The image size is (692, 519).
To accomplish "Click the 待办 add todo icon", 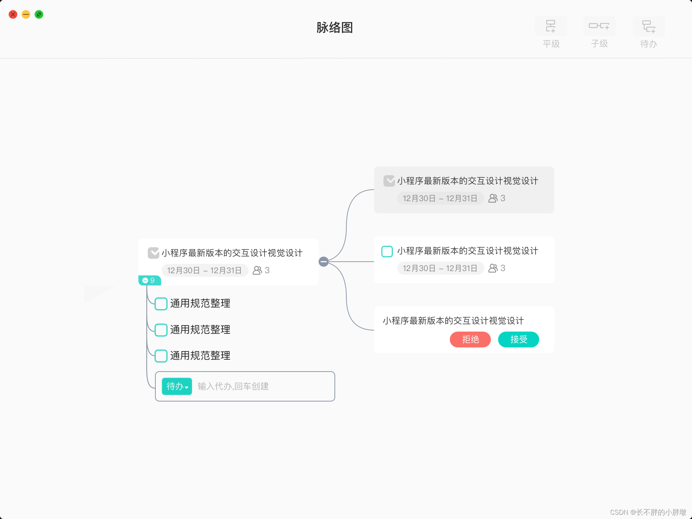I will [x=648, y=26].
